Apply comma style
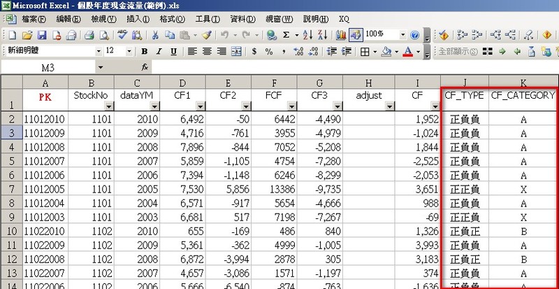 pos(284,52)
